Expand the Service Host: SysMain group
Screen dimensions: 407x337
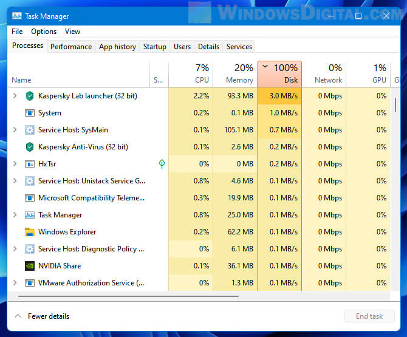click(15, 130)
